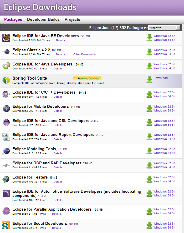This screenshot has width=184, height=233.
Task: Click the Eclipse Modeling Tools icon
Action: (x=6, y=151)
